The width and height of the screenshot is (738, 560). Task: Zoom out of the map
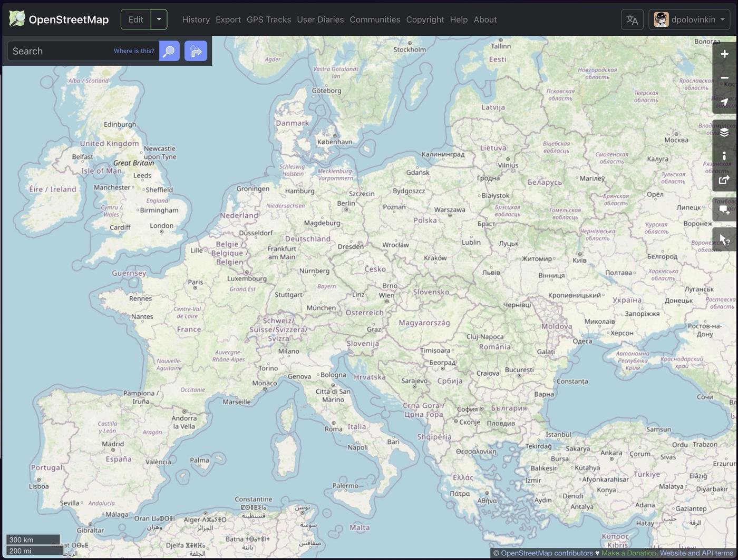click(724, 77)
